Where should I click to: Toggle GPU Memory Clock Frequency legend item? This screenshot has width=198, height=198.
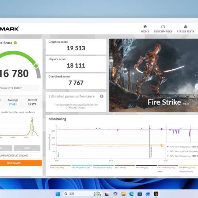pyautogui.click(x=188, y=169)
